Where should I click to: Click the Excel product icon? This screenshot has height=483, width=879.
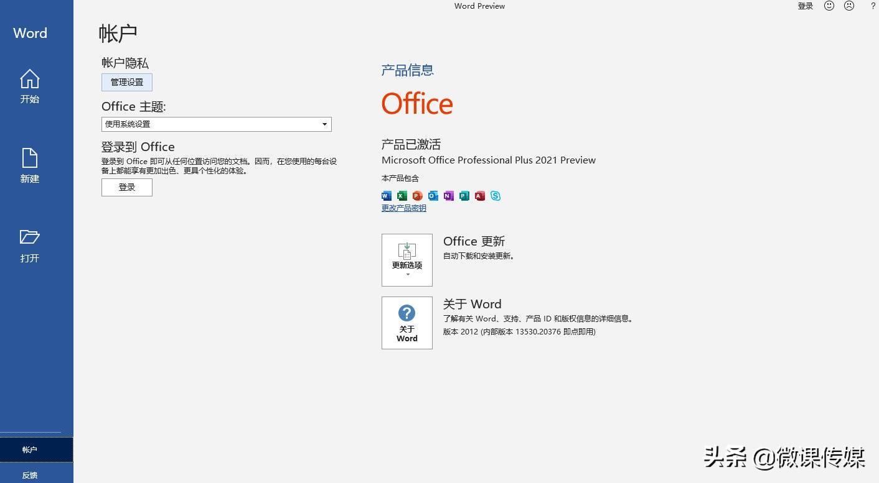pyautogui.click(x=402, y=196)
